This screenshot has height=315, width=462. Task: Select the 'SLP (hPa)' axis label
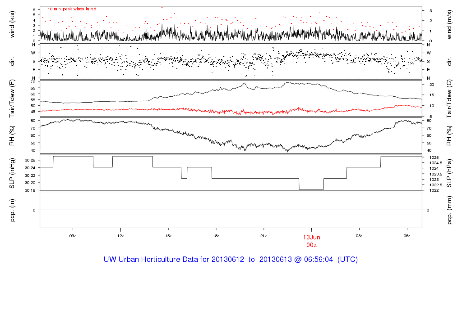tap(449, 173)
